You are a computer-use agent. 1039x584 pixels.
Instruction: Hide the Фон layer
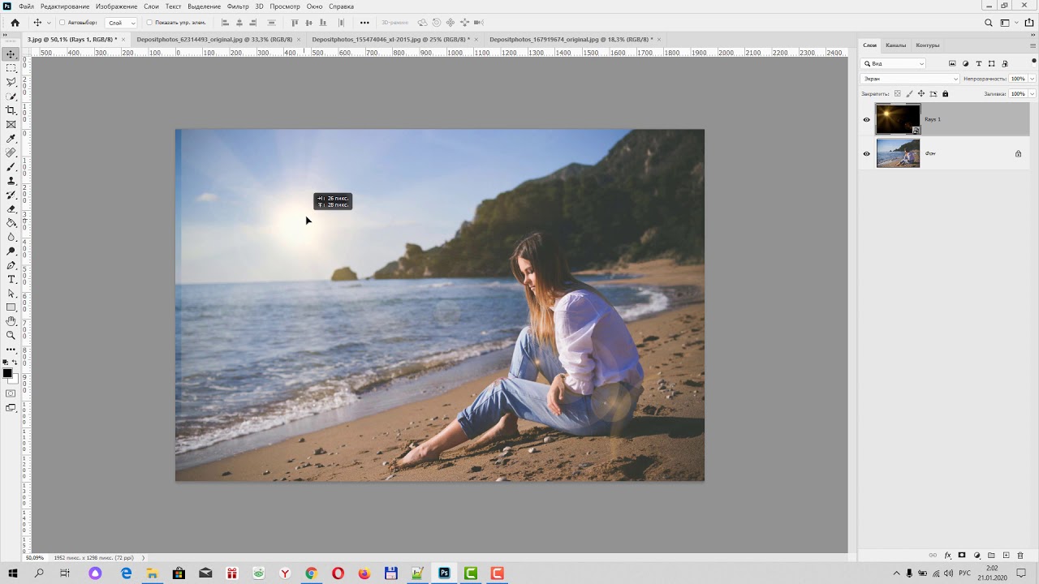pos(866,153)
